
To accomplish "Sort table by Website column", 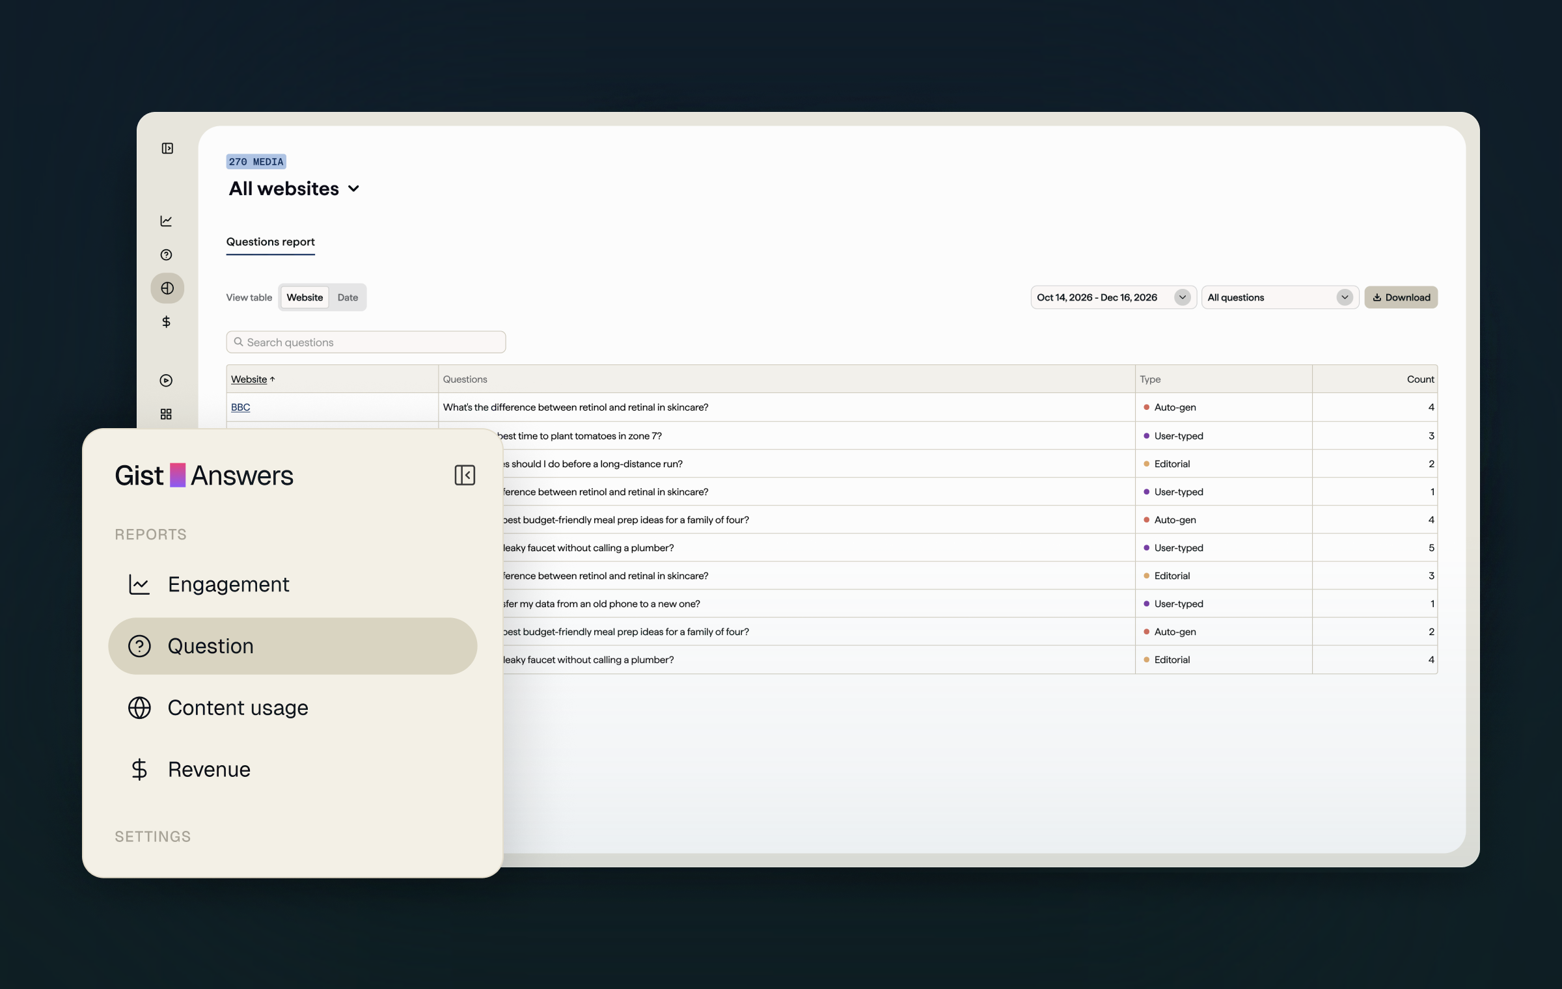I will pyautogui.click(x=253, y=379).
